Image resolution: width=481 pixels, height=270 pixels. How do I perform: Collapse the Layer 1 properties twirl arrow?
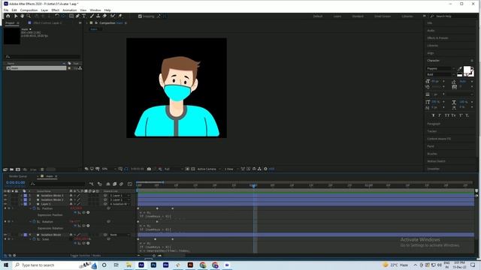(x=21, y=204)
